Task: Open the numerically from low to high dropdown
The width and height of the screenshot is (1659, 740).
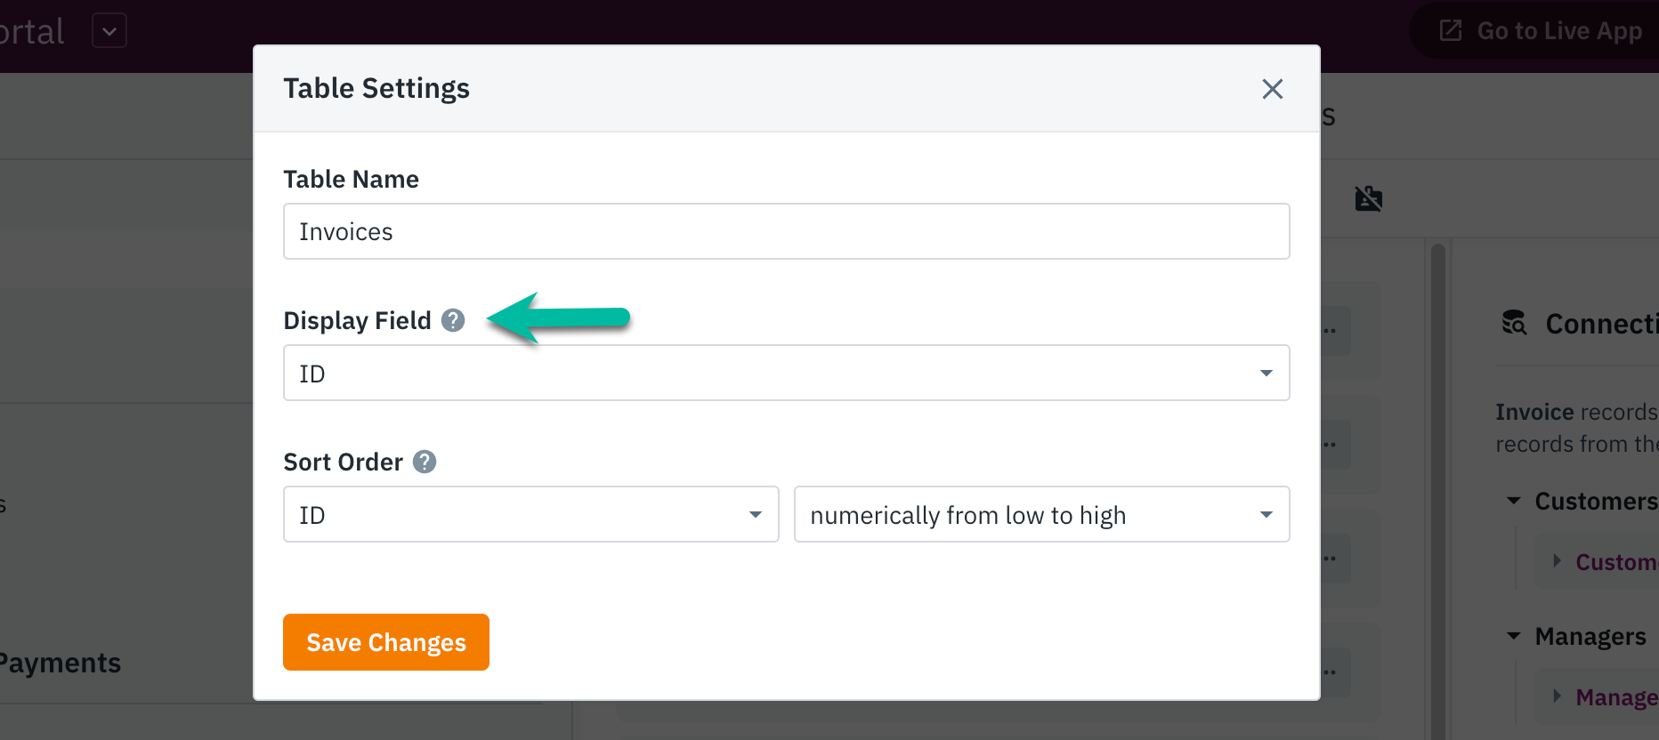Action: tap(1042, 514)
